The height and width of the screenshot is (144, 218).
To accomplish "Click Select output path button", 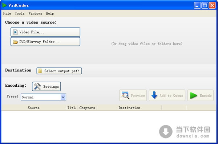I will click(59, 71).
